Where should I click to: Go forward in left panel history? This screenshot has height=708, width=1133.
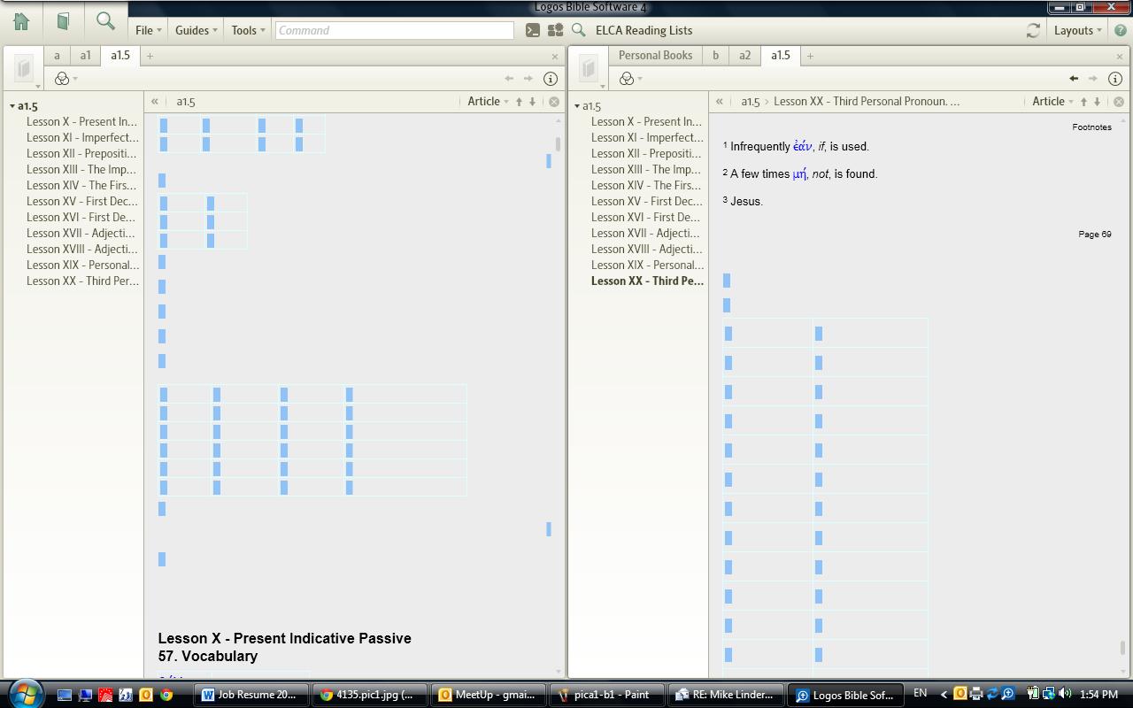528,79
